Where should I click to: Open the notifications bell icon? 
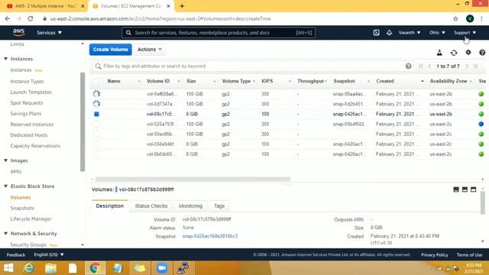tap(389, 32)
